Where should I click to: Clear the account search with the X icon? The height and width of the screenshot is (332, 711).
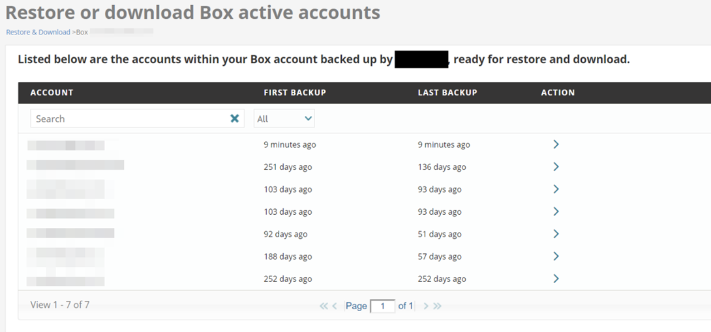(x=234, y=118)
